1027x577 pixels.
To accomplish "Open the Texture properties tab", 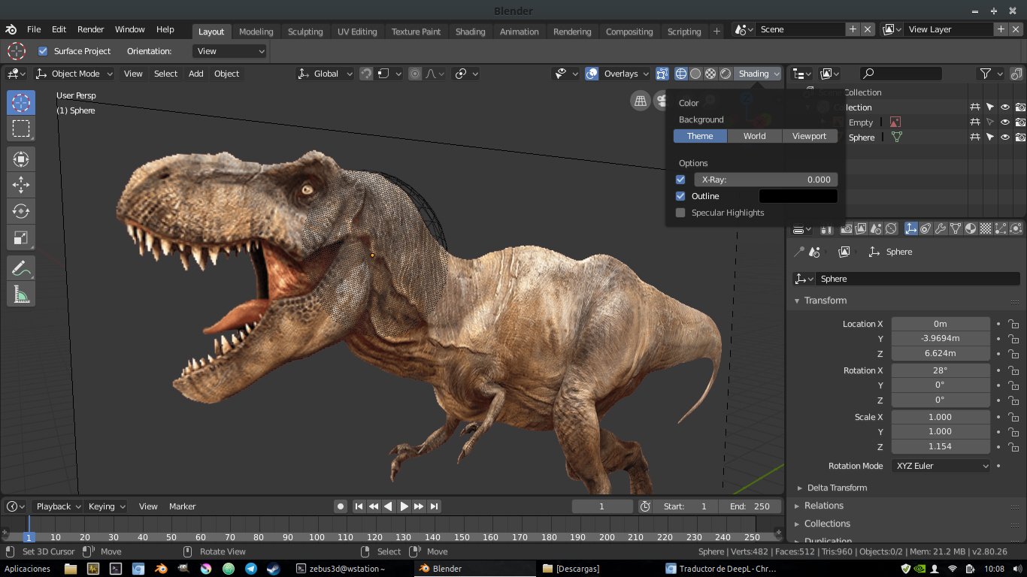I will click(x=986, y=228).
